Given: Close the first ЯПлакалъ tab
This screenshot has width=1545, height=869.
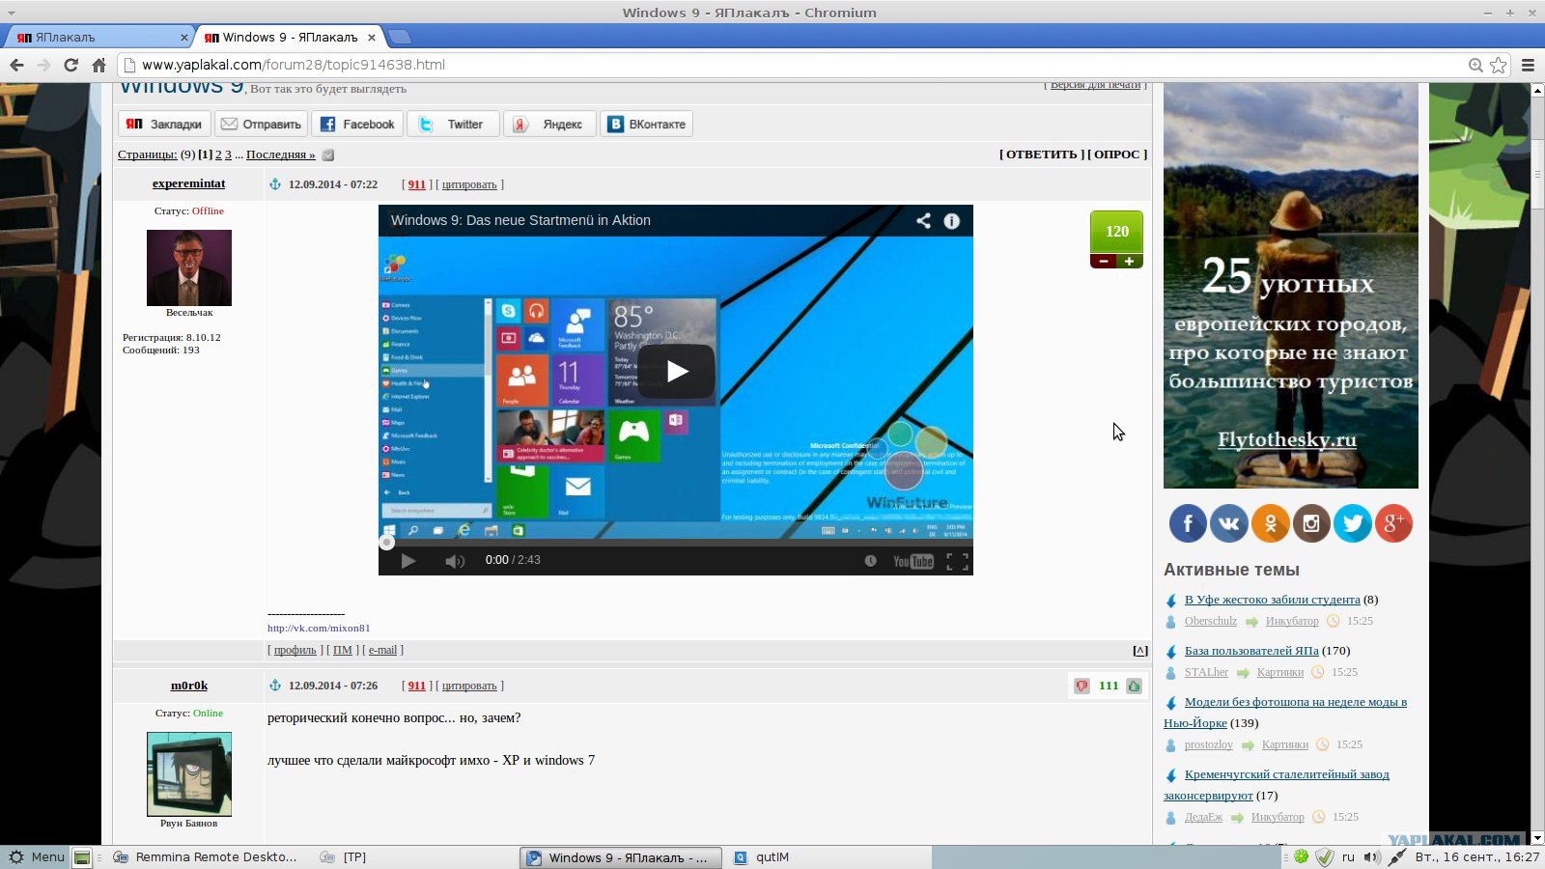Looking at the screenshot, I should click(x=183, y=38).
